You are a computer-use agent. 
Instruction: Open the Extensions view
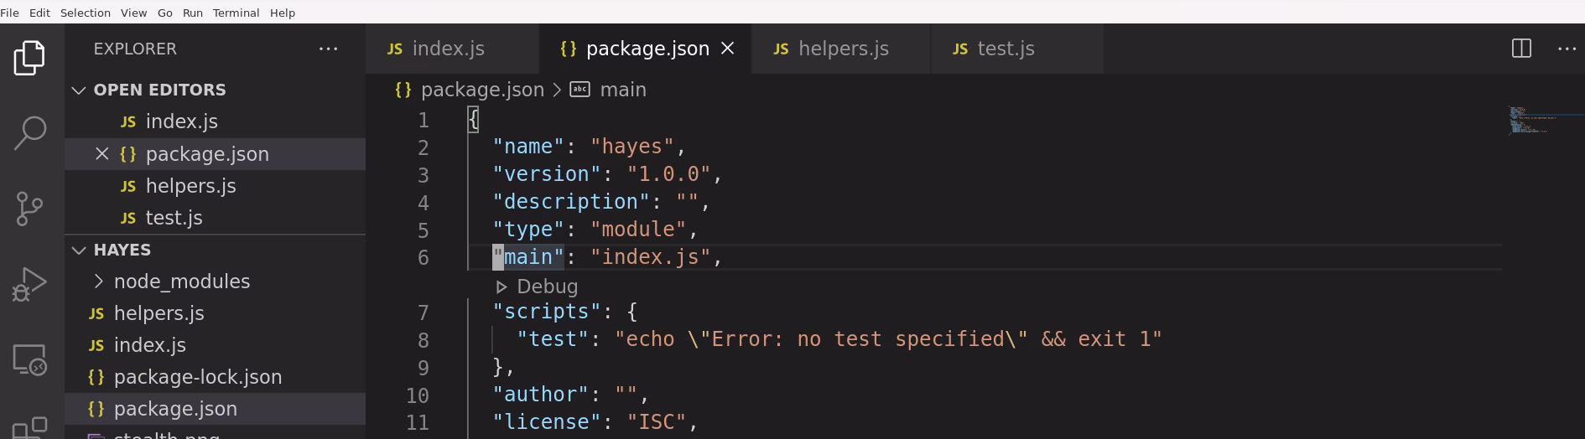pyautogui.click(x=30, y=429)
